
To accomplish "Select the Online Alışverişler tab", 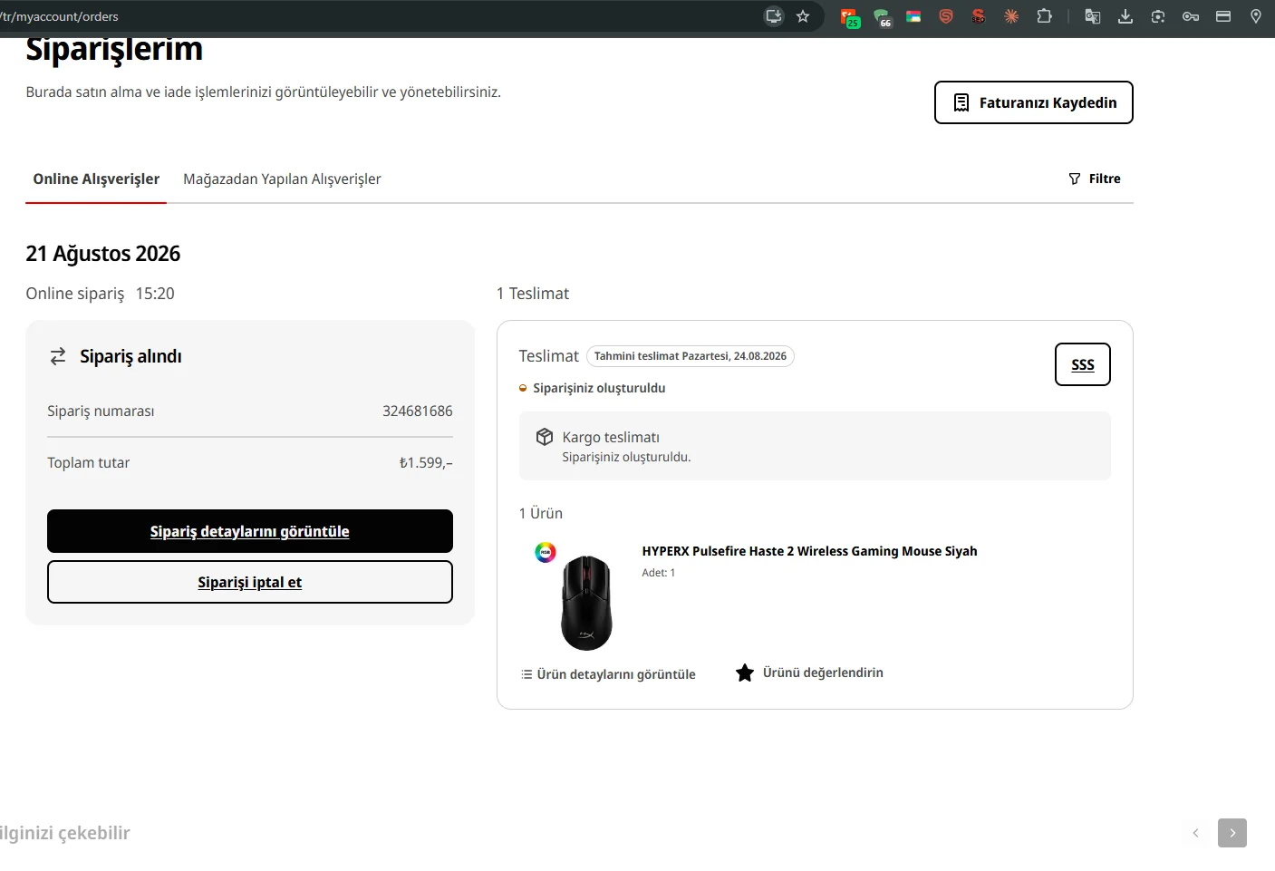I will coord(96,179).
